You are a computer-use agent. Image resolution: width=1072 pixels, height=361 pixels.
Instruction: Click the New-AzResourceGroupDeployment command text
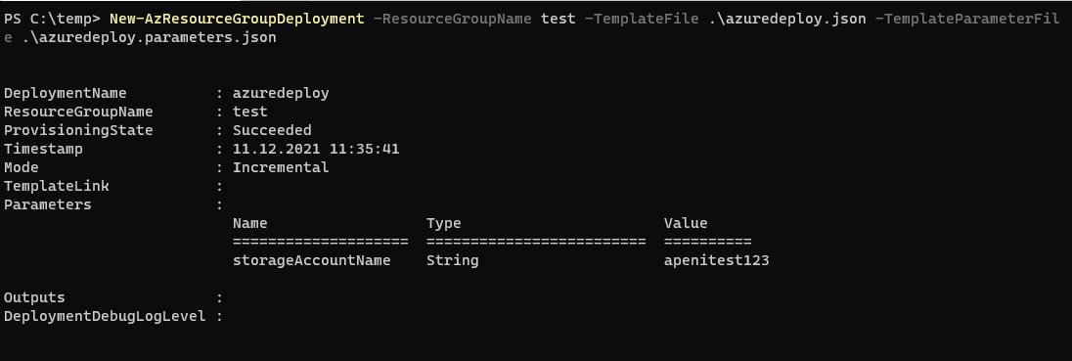pyautogui.click(x=237, y=20)
